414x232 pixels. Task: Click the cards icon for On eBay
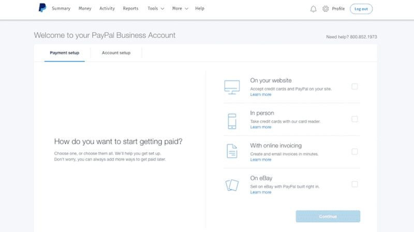232,185
